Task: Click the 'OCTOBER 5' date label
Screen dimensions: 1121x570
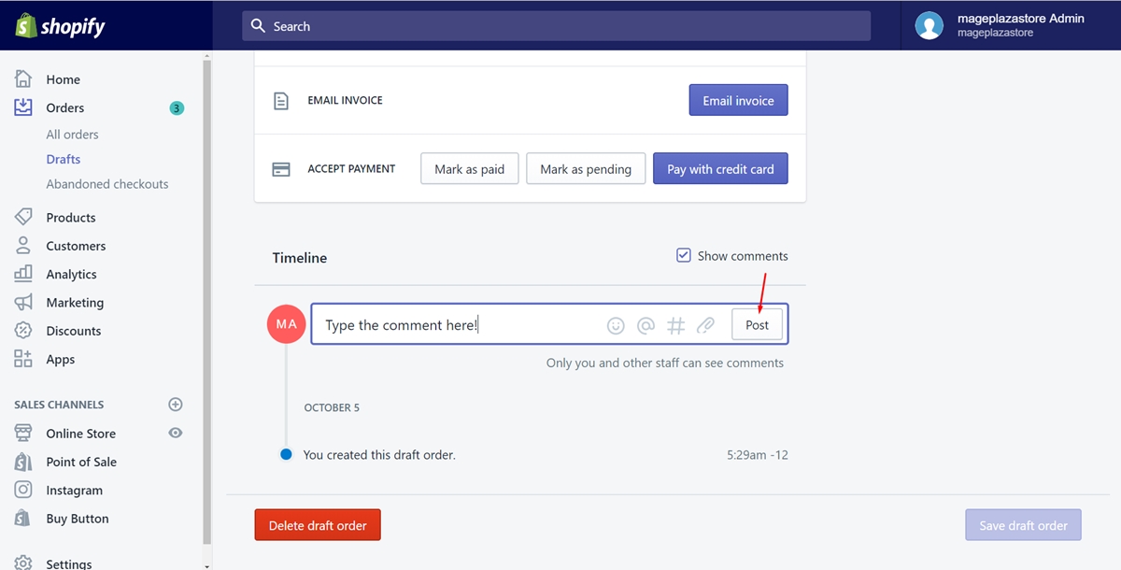Action: [x=332, y=407]
